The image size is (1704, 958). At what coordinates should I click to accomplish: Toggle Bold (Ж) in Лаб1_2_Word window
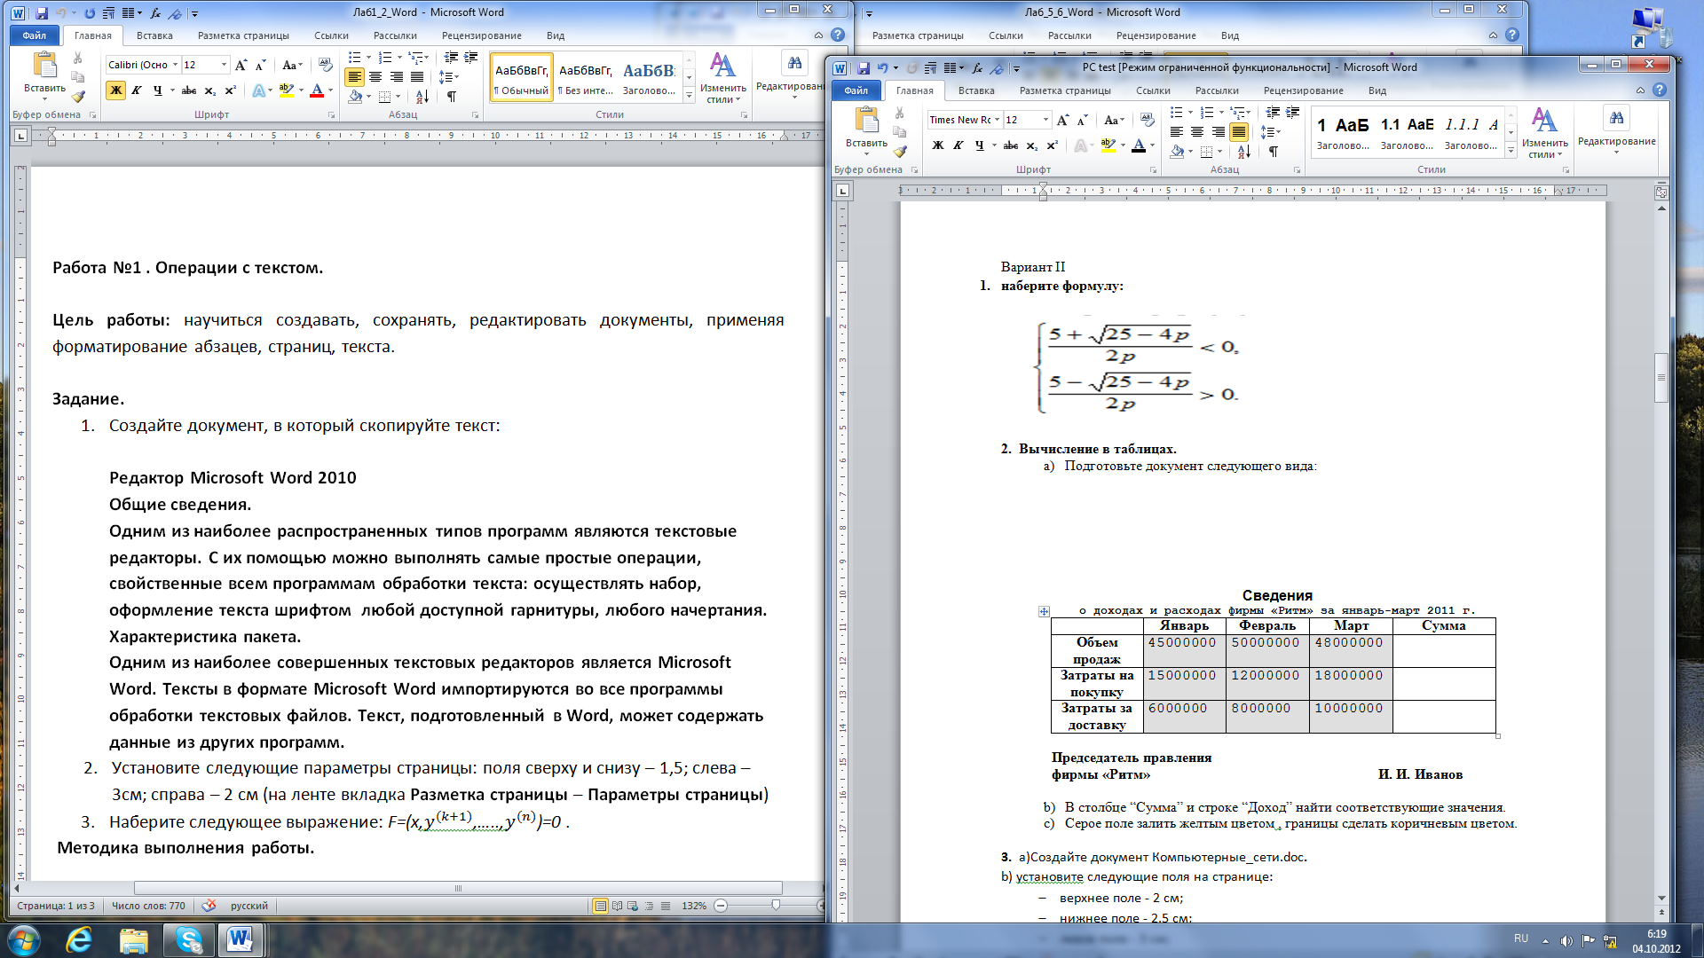coord(116,90)
